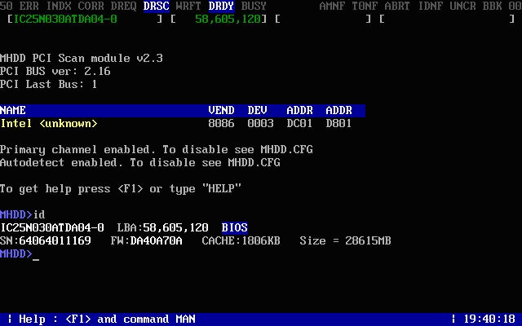
Task: Click the serial number SN:64064011169
Action: [x=46, y=241]
